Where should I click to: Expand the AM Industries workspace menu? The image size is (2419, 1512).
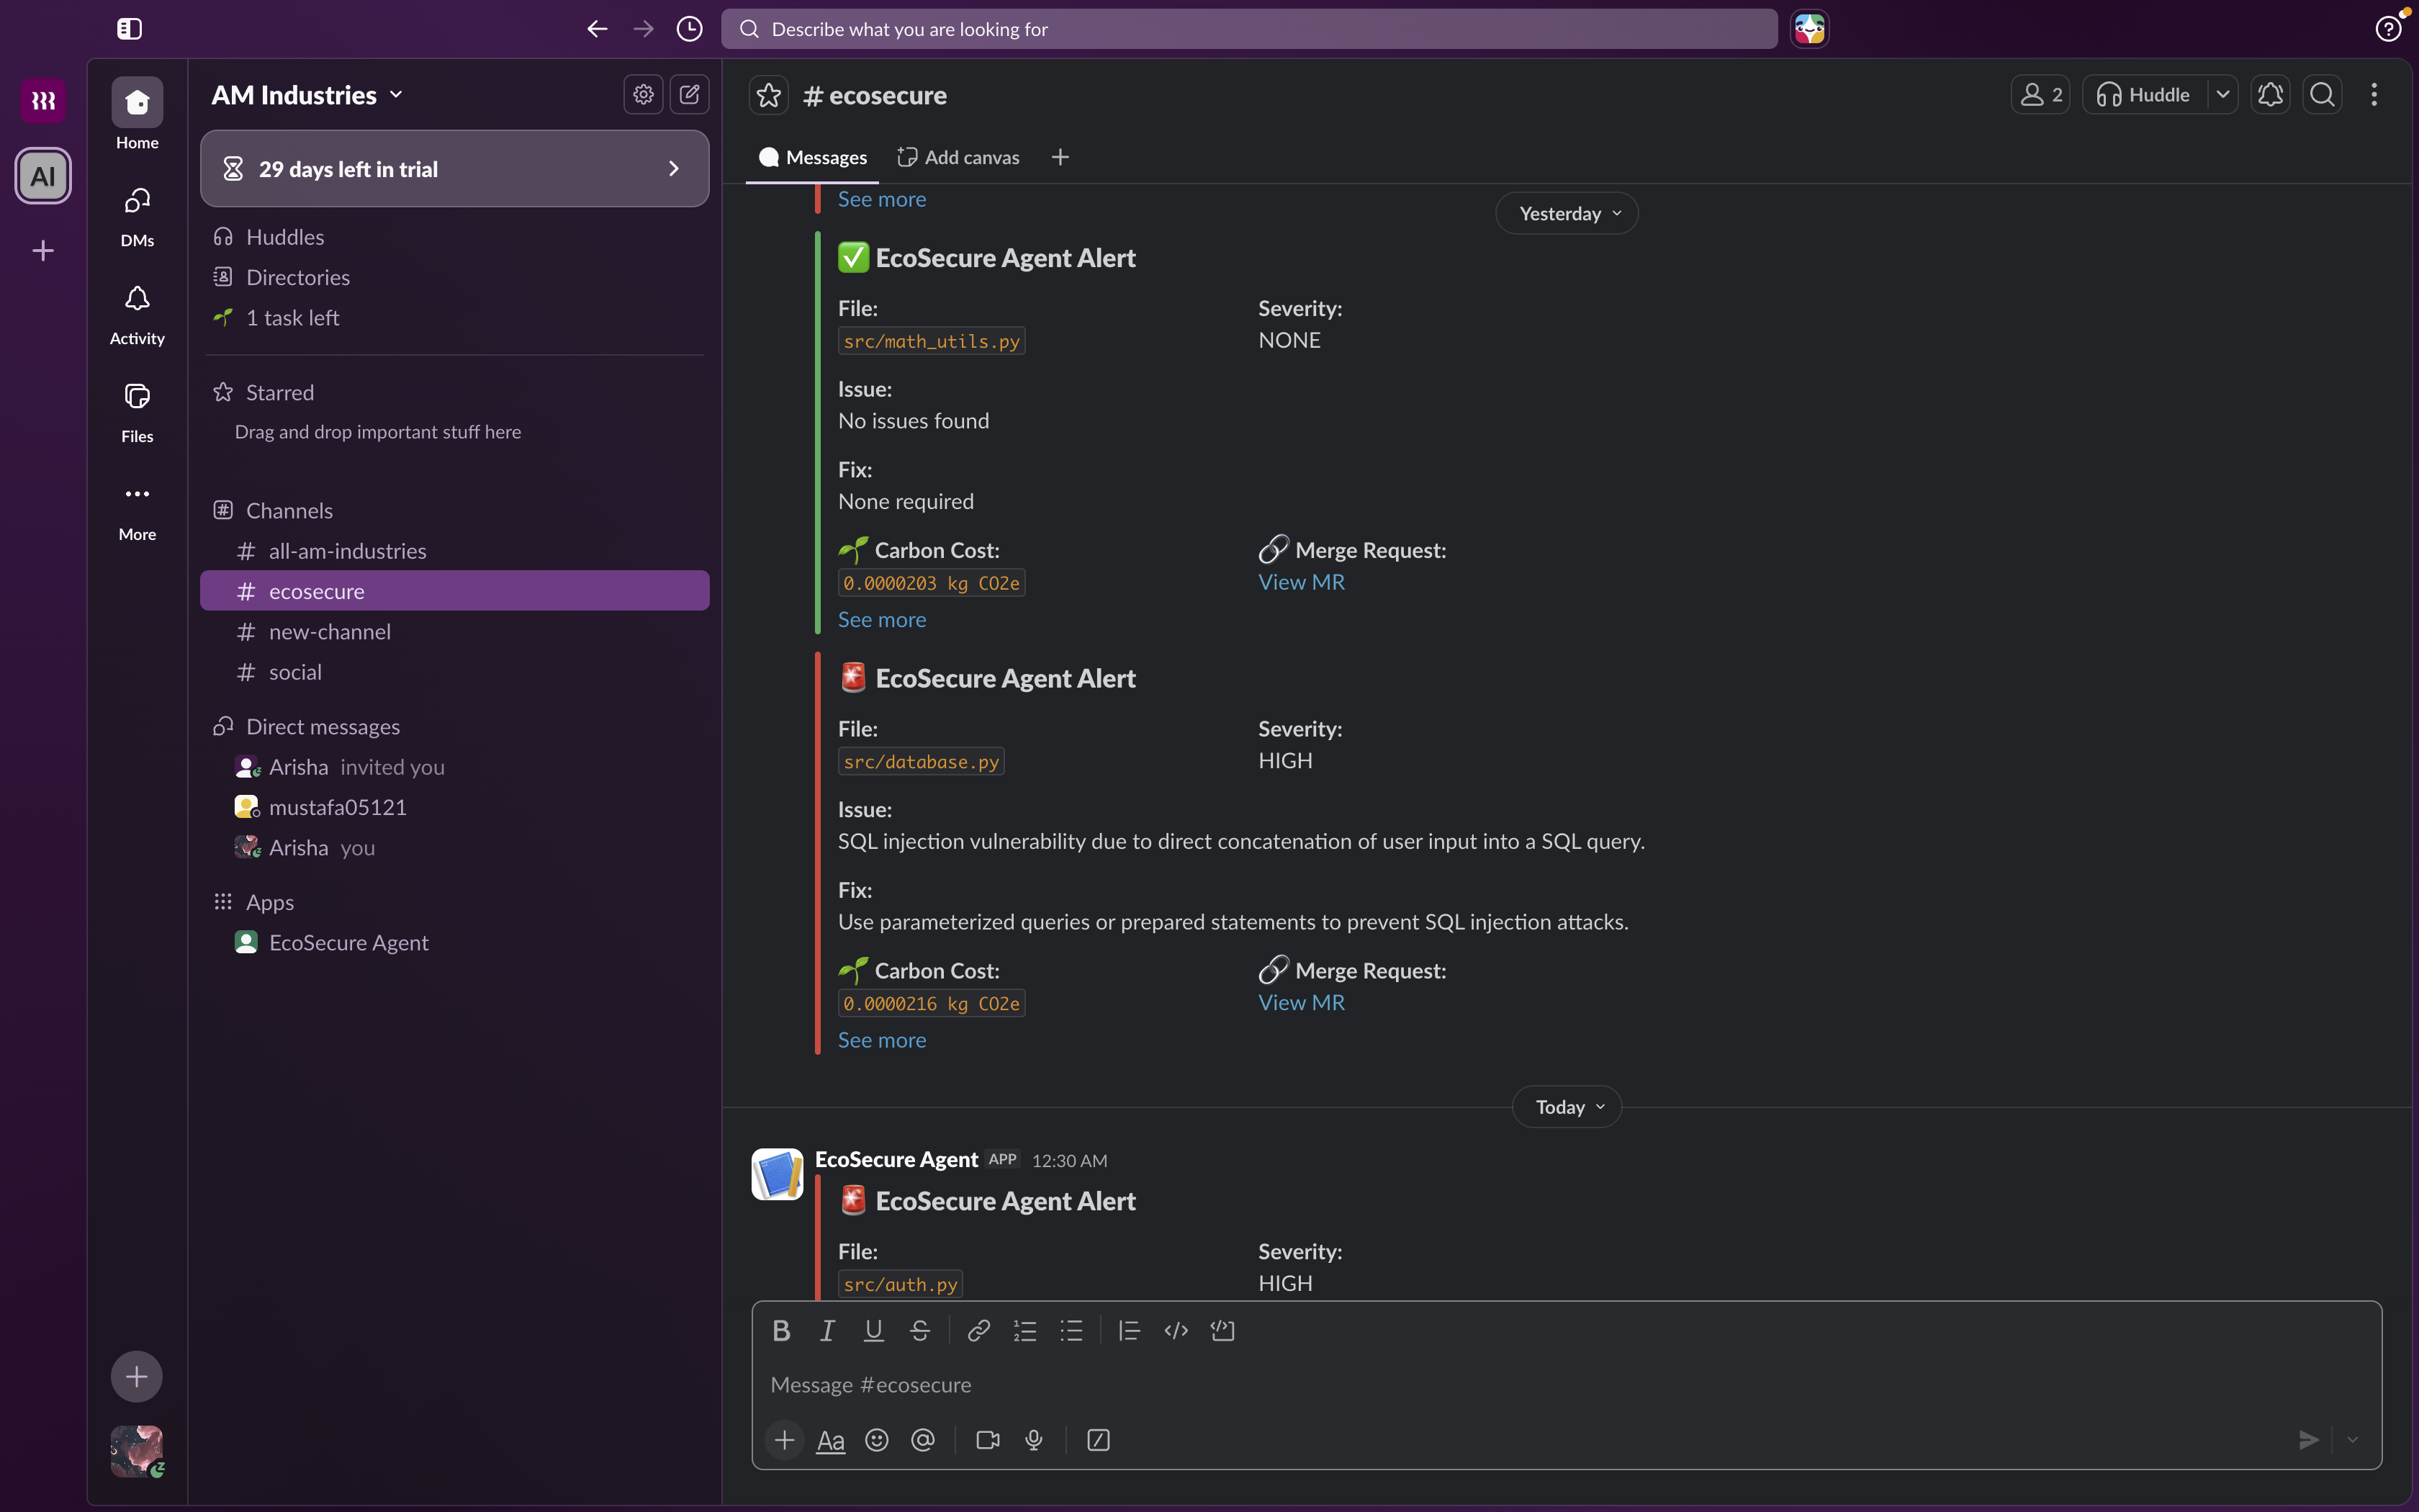(307, 95)
